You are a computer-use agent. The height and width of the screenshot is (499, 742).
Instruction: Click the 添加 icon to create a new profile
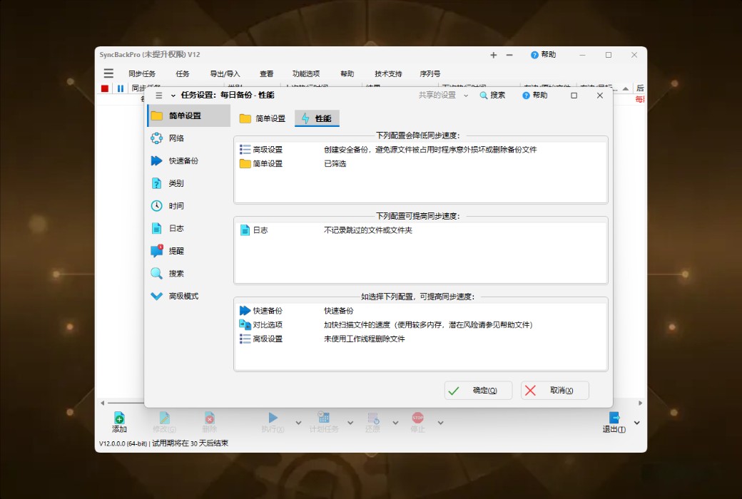point(119,420)
